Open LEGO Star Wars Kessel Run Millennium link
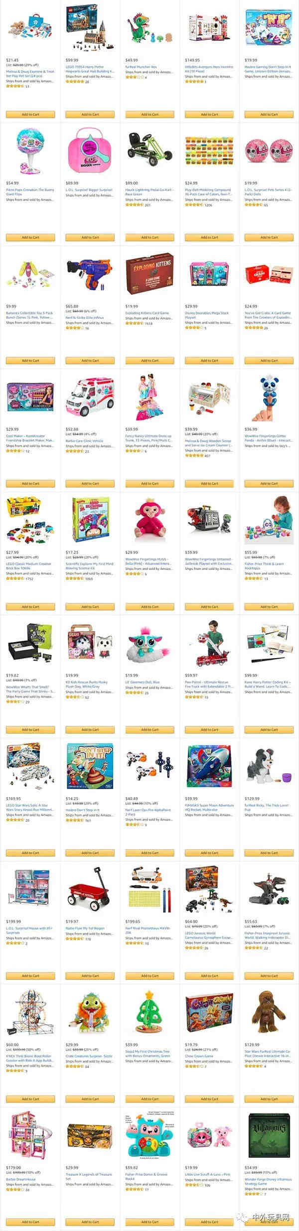299x1231 pixels. pyautogui.click(x=29, y=808)
